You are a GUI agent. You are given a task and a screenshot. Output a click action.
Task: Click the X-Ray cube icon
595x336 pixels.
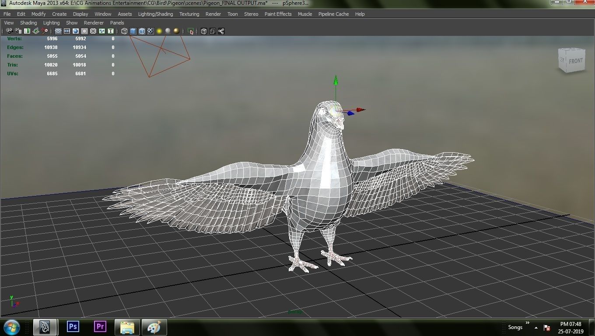tap(203, 31)
